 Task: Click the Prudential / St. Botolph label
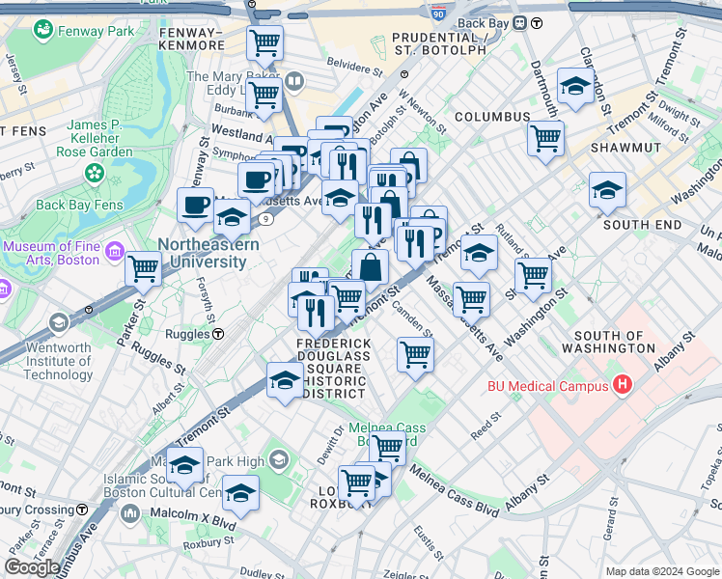click(440, 43)
